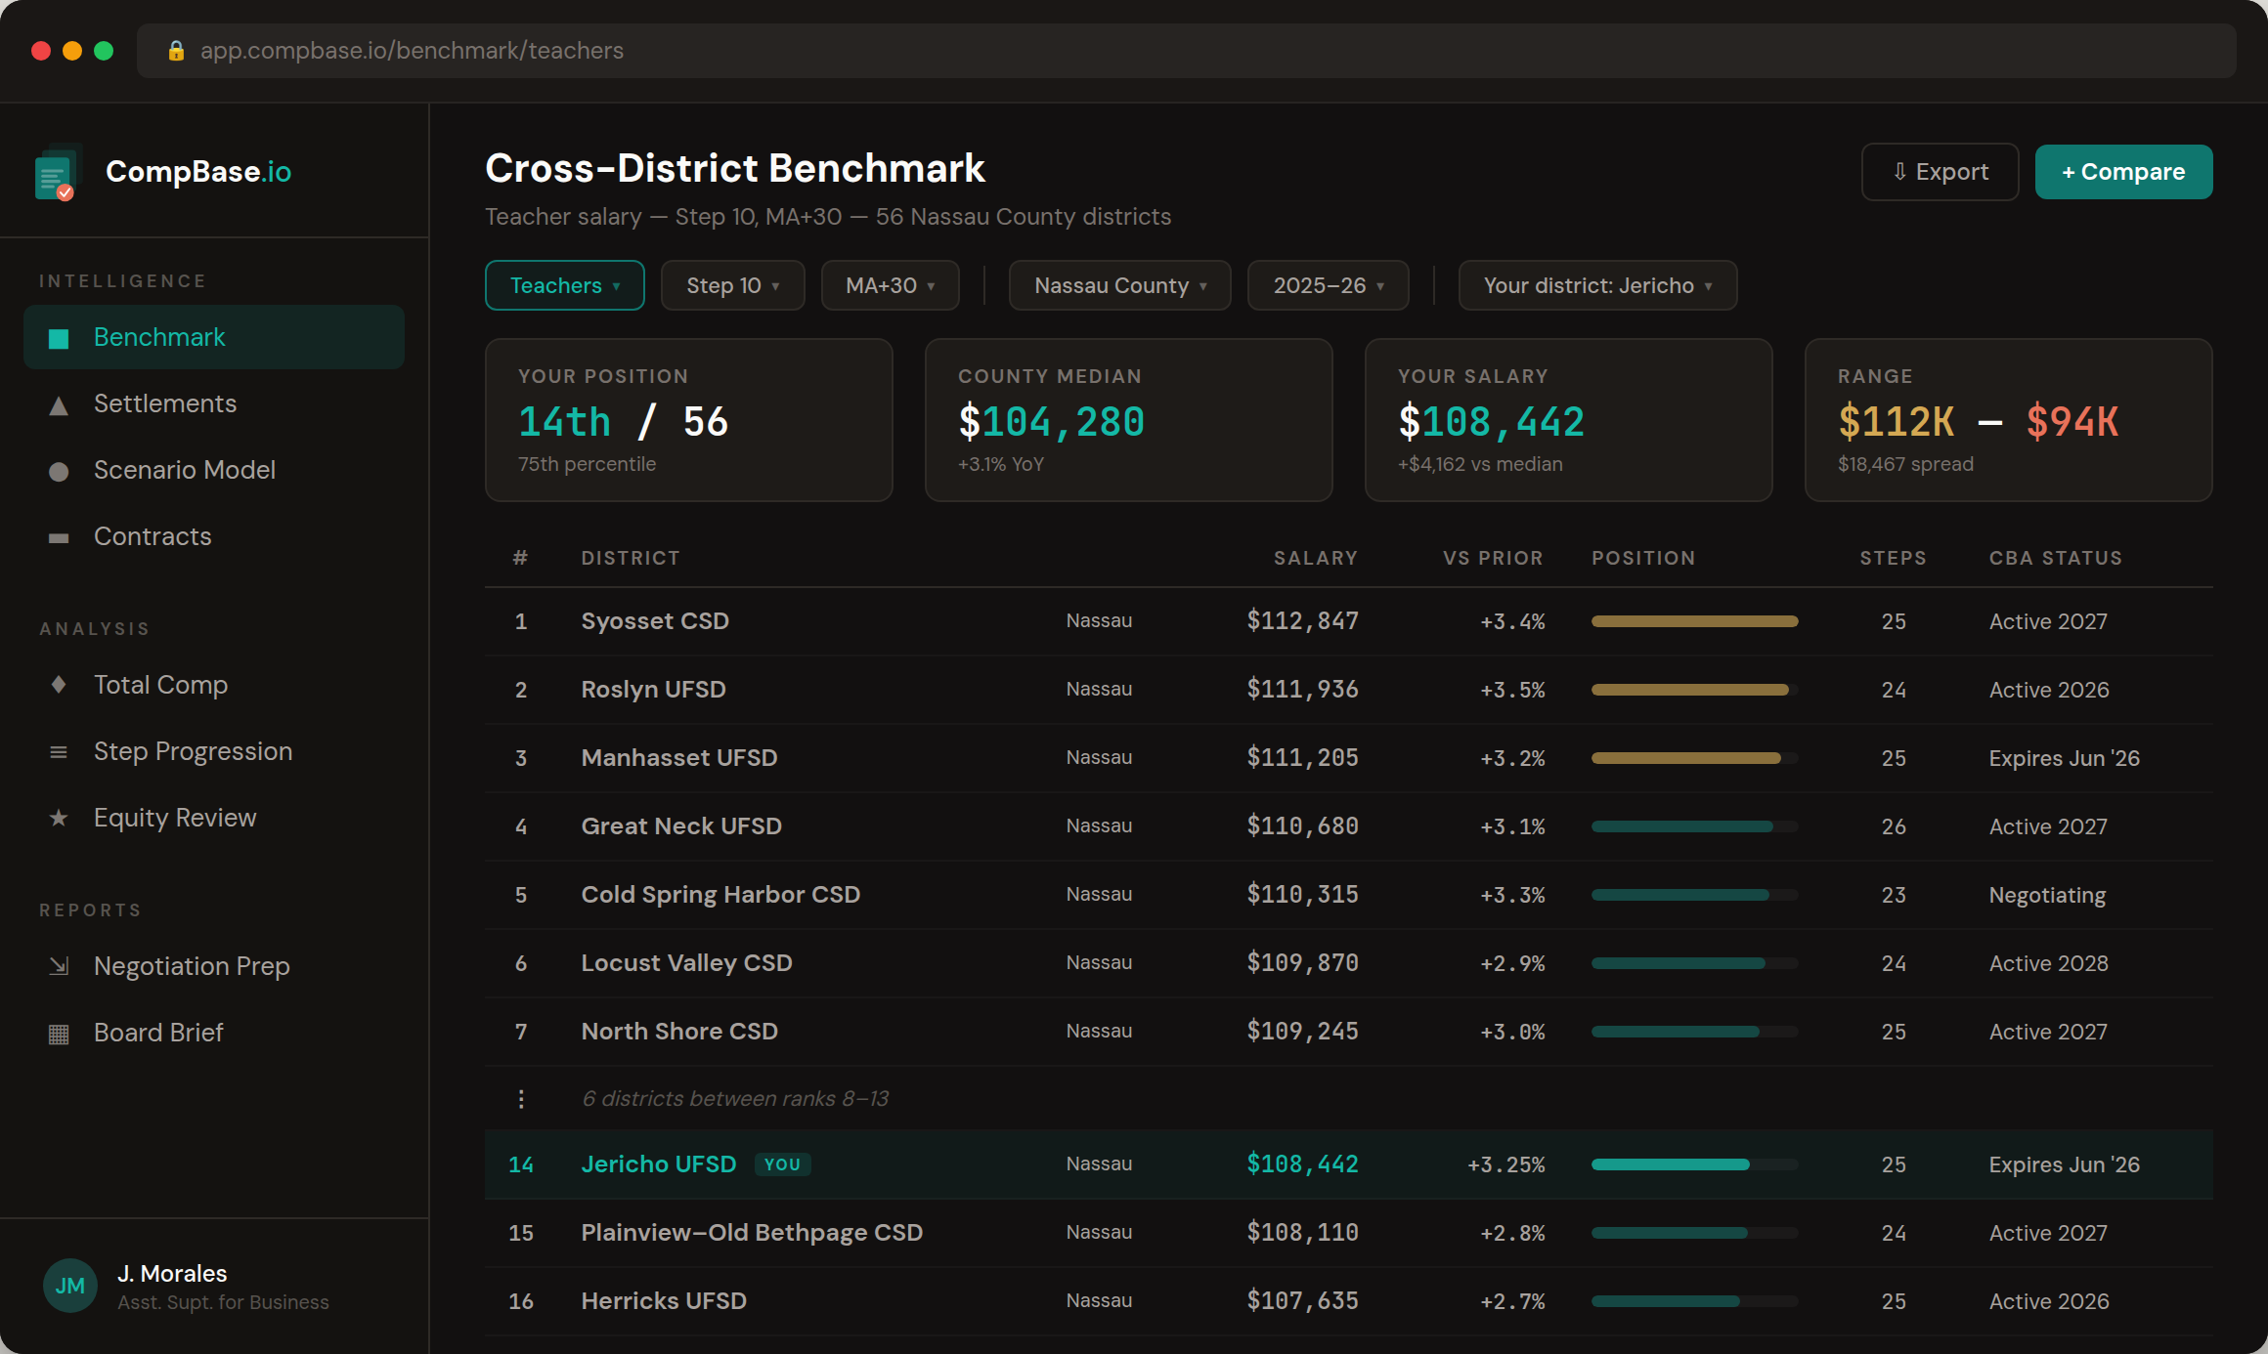The height and width of the screenshot is (1354, 2268).
Task: Click the Board Brief grid icon
Action: tap(59, 1034)
